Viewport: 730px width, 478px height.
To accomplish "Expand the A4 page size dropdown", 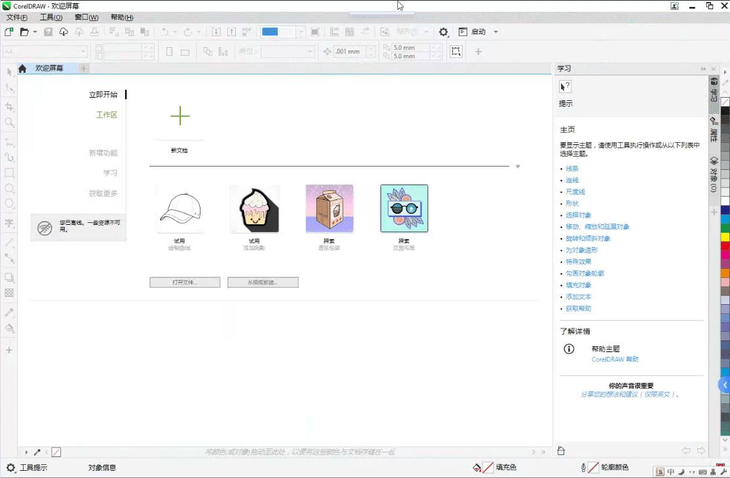I will [x=83, y=51].
